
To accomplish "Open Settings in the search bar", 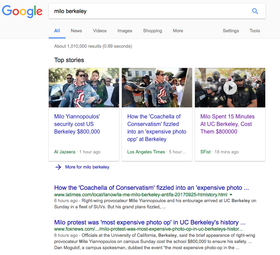I will click(x=231, y=31).
